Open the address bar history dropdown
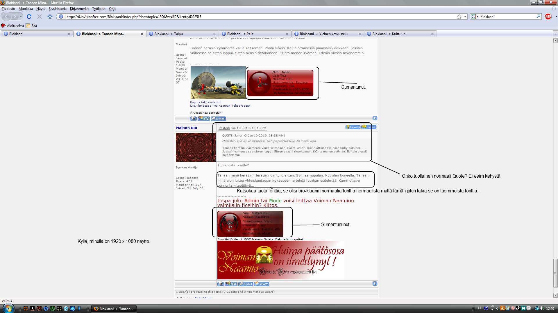This screenshot has width=558, height=313. (465, 17)
